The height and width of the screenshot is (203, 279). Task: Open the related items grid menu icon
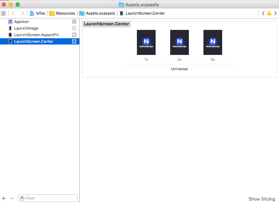[x=3, y=13]
